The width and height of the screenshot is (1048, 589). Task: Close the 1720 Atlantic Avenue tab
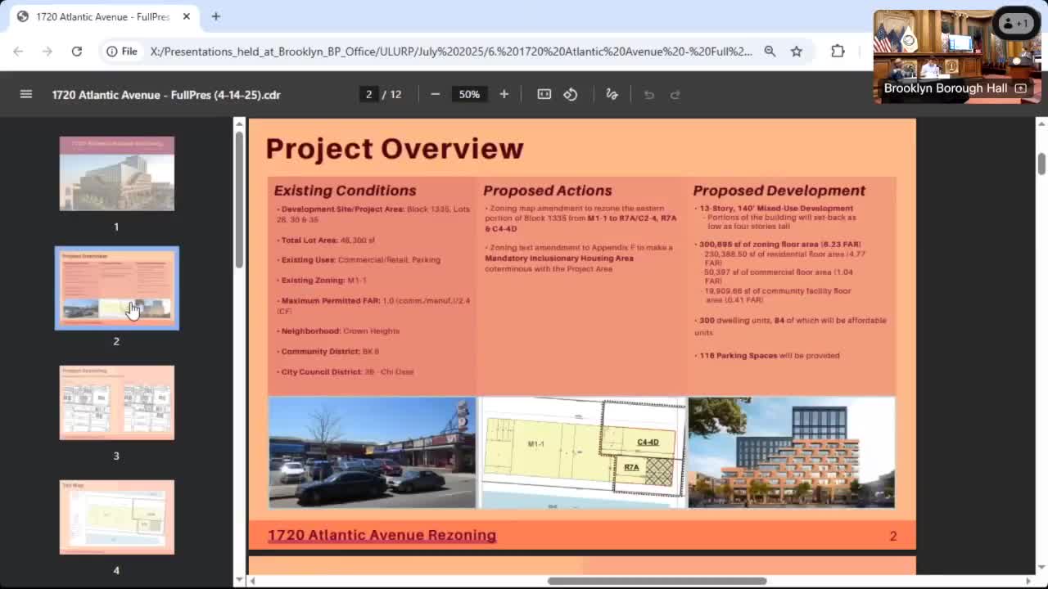point(187,16)
